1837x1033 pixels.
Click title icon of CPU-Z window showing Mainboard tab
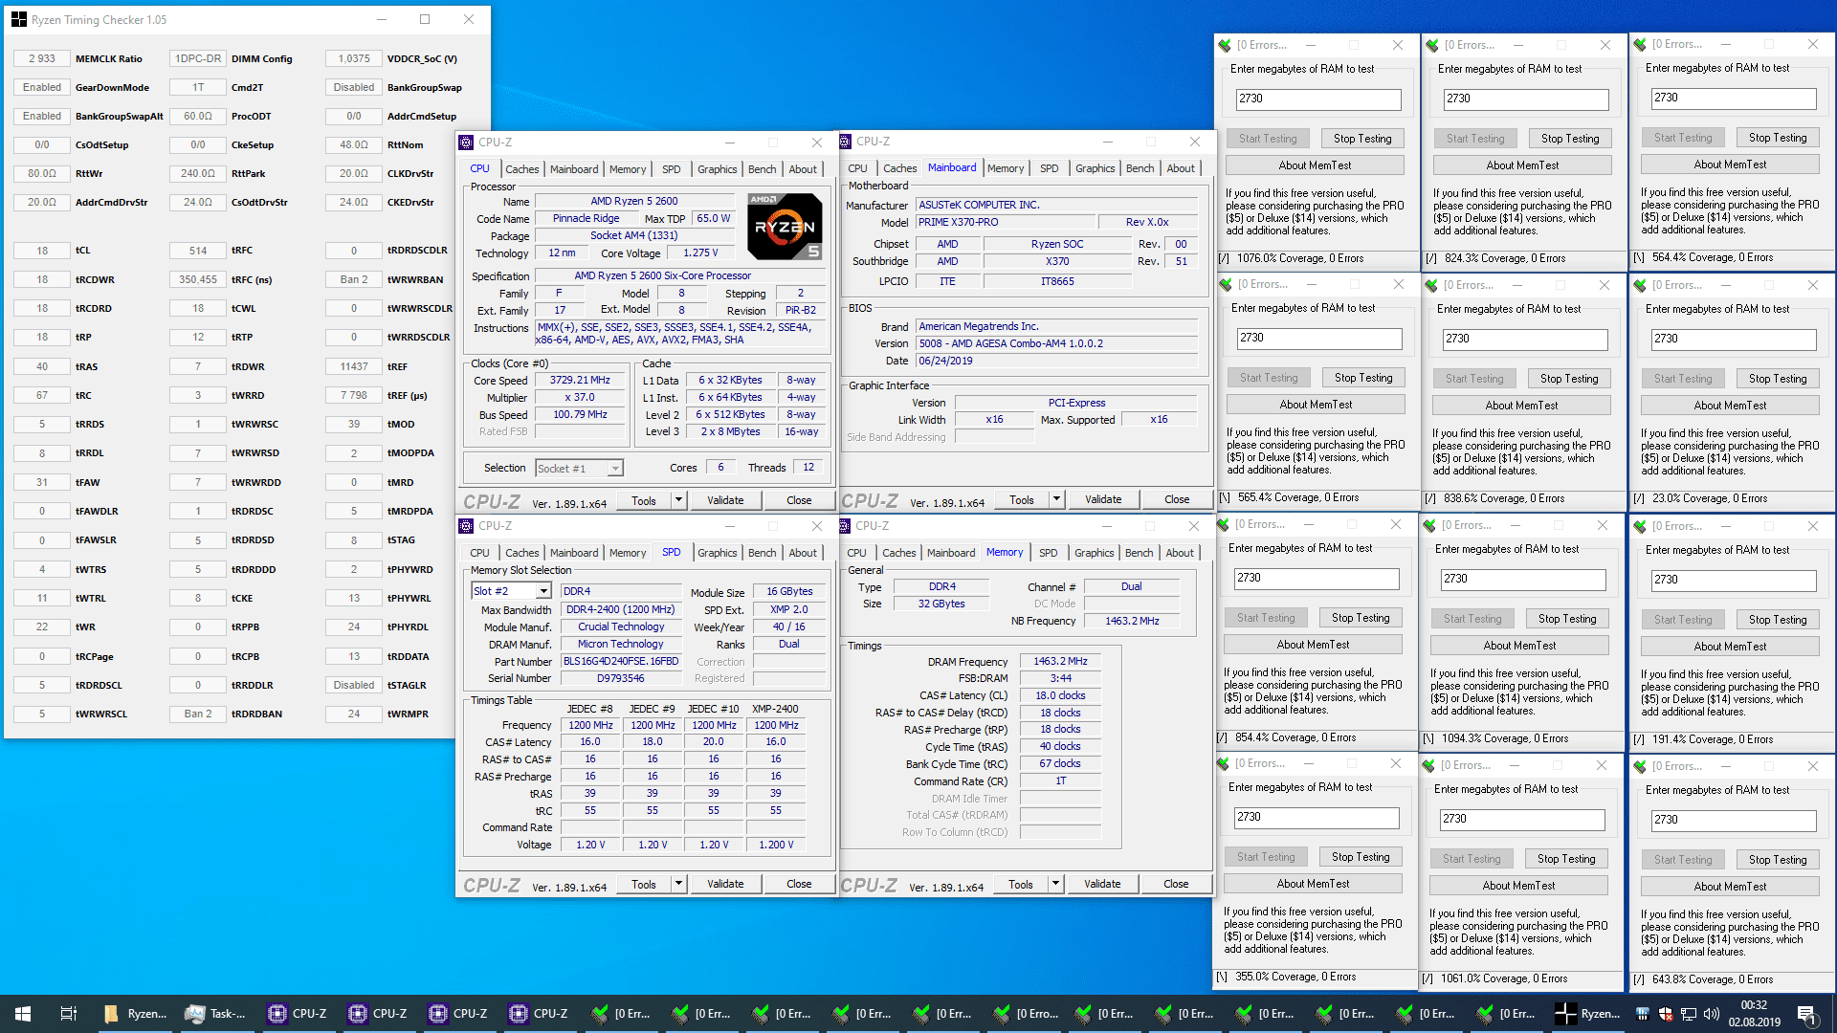tap(845, 142)
